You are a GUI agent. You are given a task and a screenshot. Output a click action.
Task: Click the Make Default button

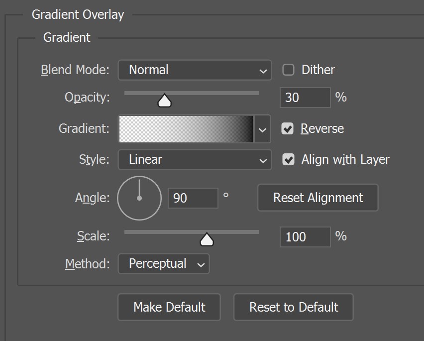[169, 307]
